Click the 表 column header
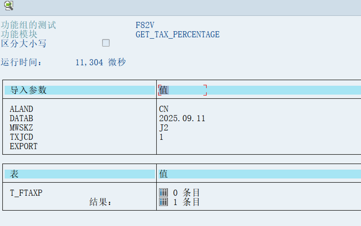The height and width of the screenshot is (226, 361). (15, 174)
